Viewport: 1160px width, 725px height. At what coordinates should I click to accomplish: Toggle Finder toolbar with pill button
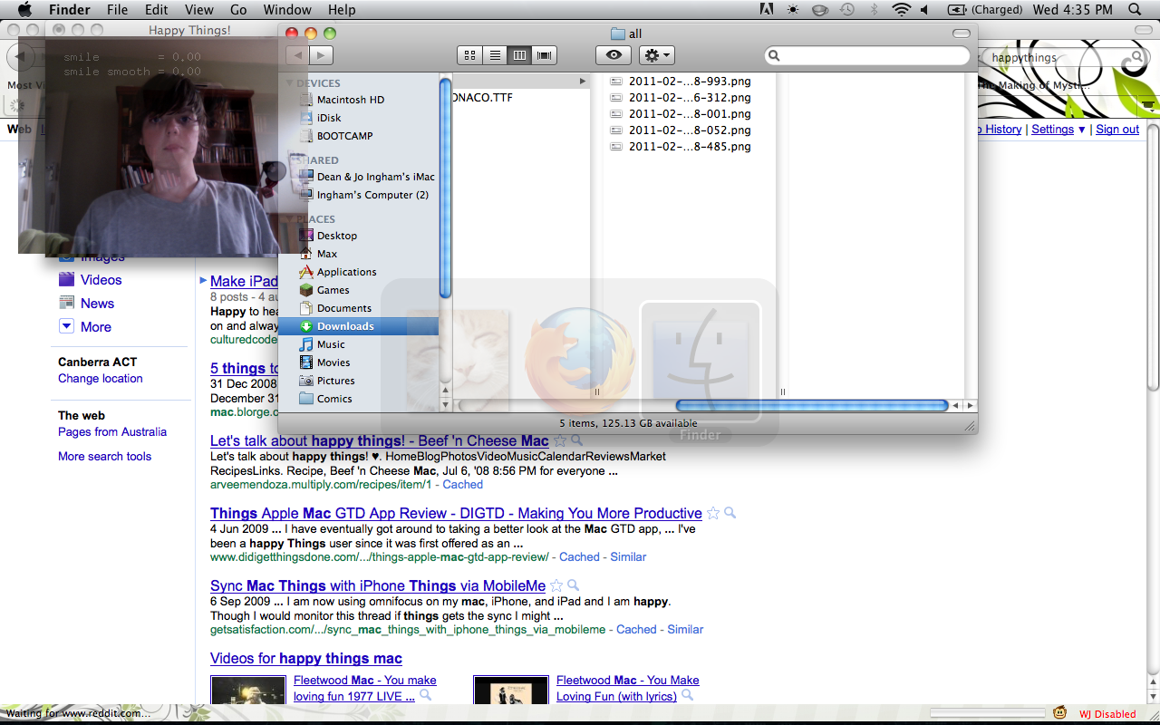click(x=962, y=34)
